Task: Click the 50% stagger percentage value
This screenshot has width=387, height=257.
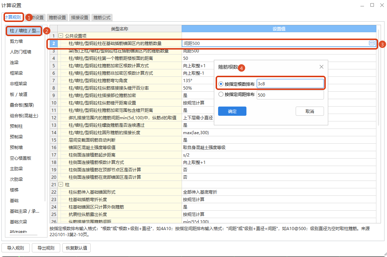Action: [188, 88]
